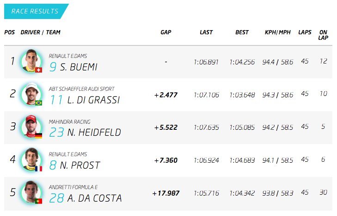Click the Brazilian flag icon by Di Grassi
The height and width of the screenshot is (216, 337).
(x=39, y=103)
